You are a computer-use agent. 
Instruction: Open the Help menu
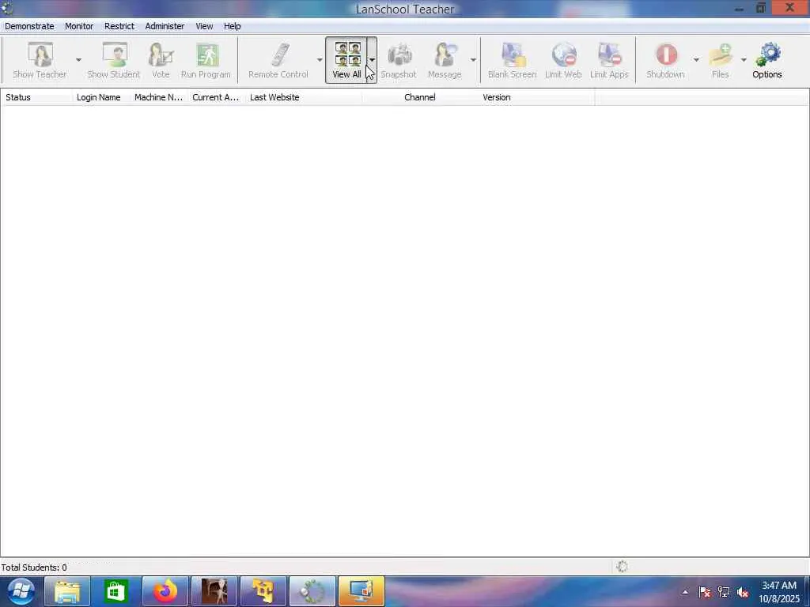pyautogui.click(x=232, y=26)
